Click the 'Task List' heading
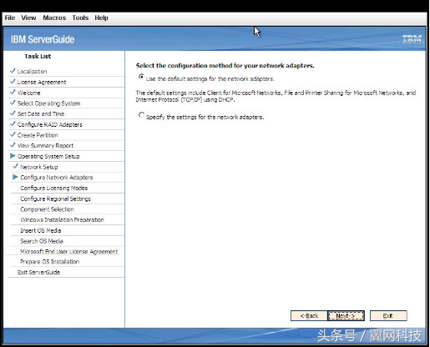 coord(38,56)
